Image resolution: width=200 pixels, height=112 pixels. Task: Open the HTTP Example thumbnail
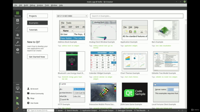(72, 92)
